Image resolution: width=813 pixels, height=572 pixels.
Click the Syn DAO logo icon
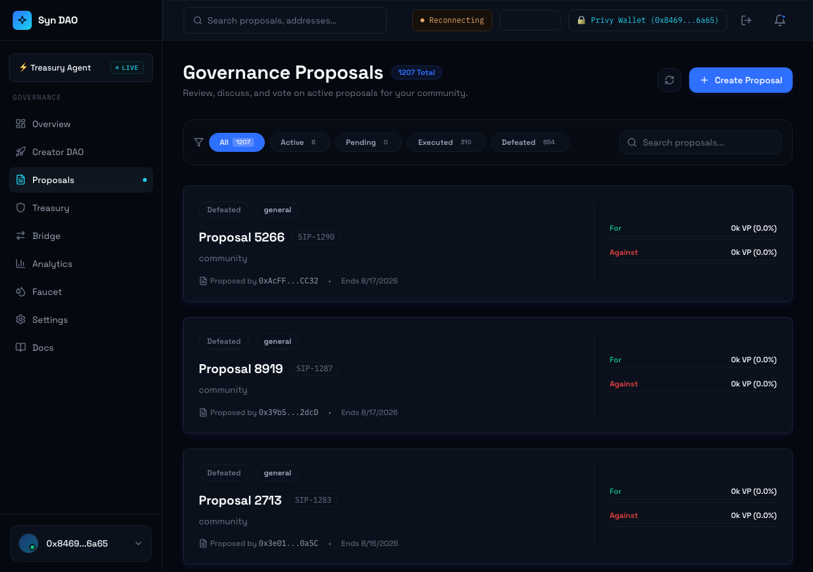[22, 20]
